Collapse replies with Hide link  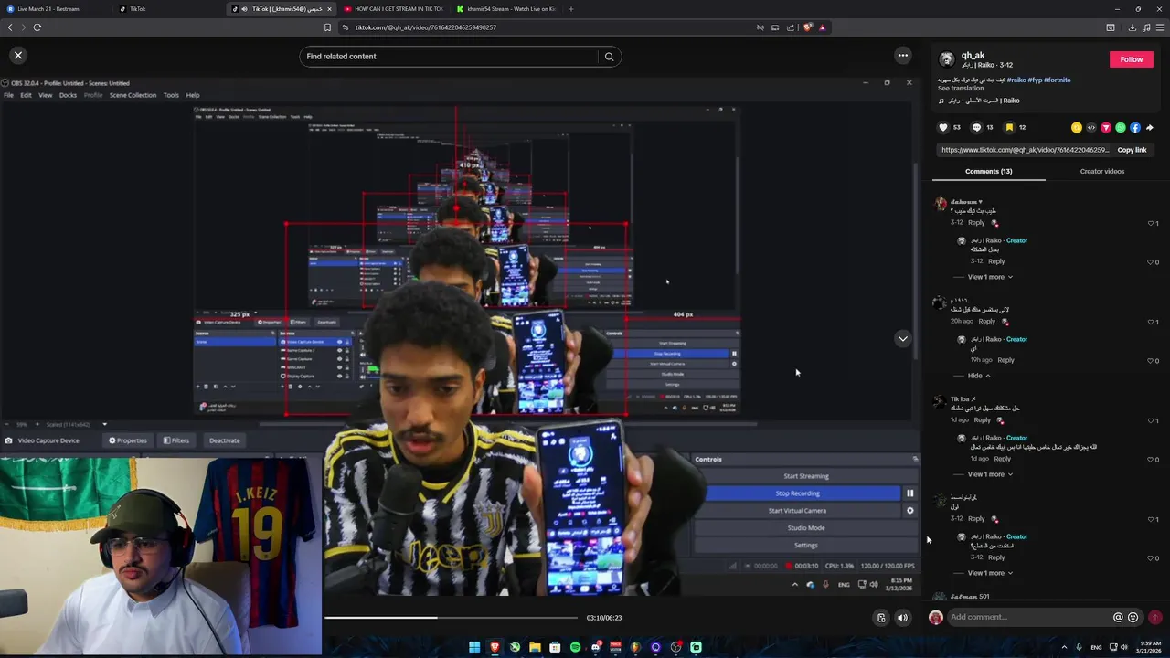pyautogui.click(x=979, y=376)
